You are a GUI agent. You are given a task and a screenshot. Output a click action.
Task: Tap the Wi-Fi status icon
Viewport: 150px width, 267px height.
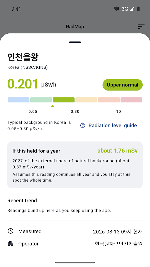click(x=116, y=9)
